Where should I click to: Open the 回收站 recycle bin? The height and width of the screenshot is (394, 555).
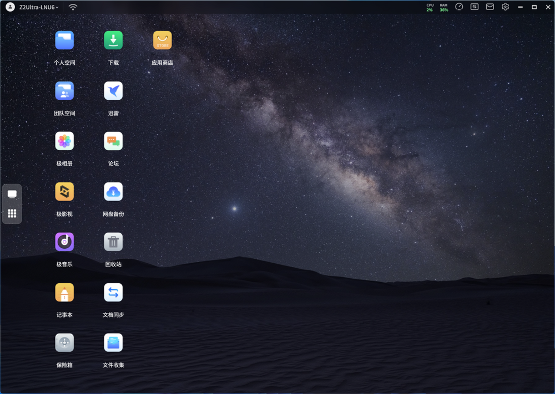click(113, 242)
